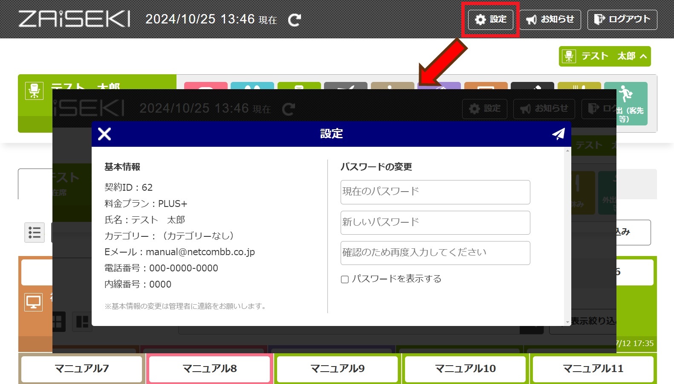
Task: Click the 2024/10/25 13:46 現在 timestamp
Action: pos(211,19)
